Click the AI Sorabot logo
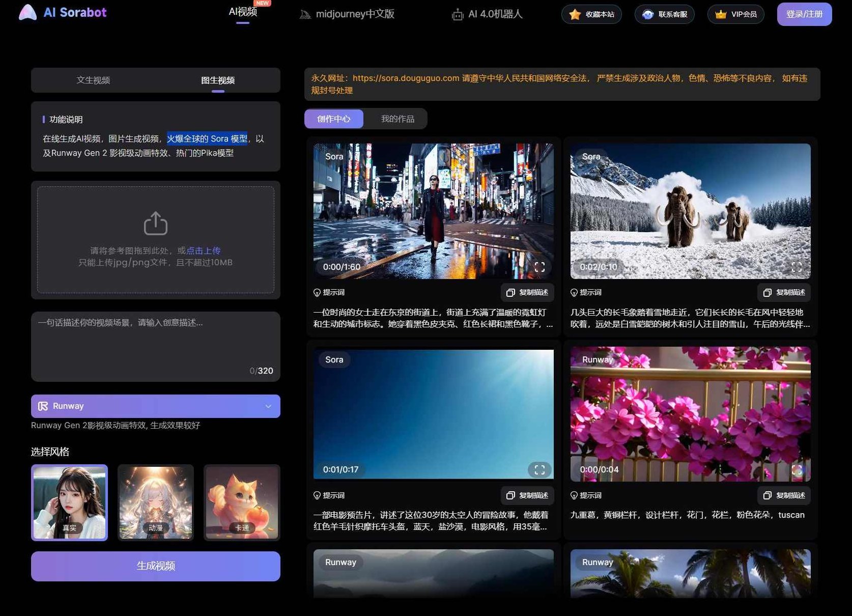 (x=61, y=12)
